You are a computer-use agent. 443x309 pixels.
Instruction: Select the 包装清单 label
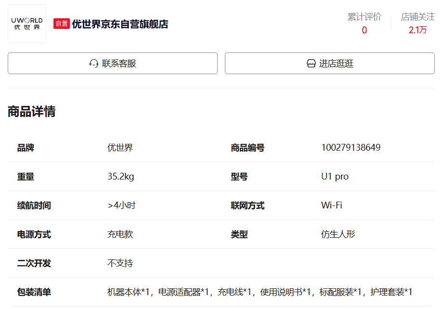[34, 292]
